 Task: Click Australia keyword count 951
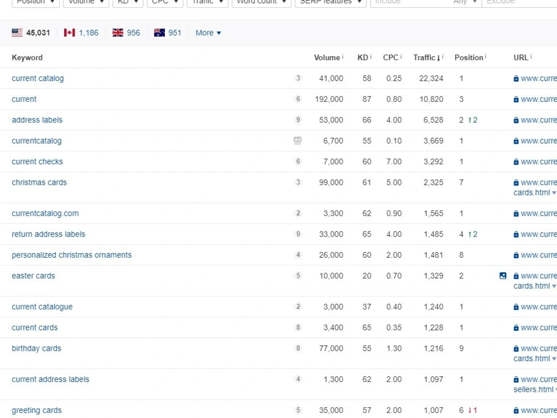click(x=175, y=33)
